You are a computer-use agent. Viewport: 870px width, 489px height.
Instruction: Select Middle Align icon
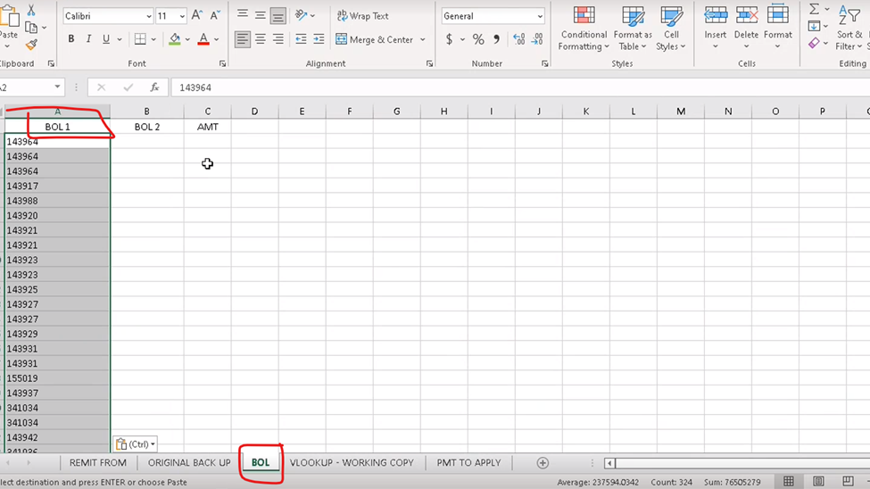(261, 15)
